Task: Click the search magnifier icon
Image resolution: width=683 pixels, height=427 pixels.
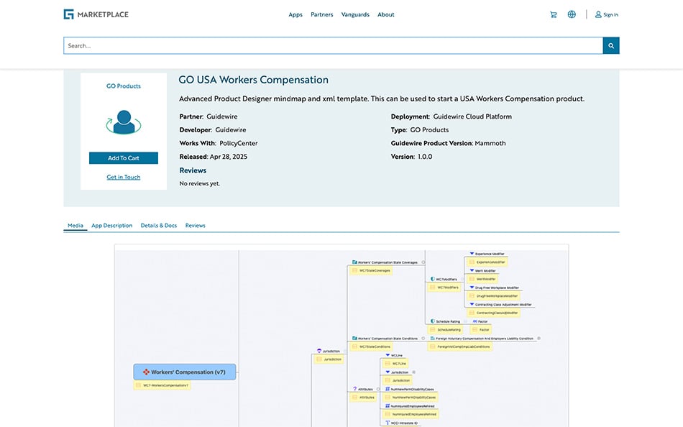Action: point(611,45)
